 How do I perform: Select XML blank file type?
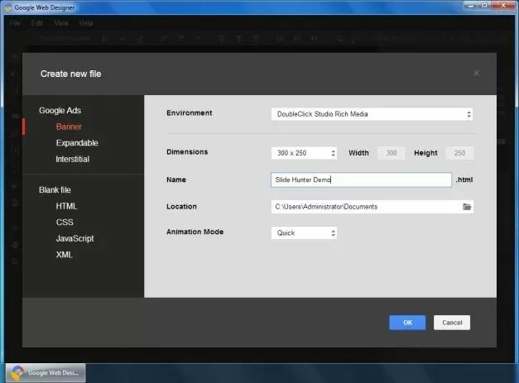65,255
